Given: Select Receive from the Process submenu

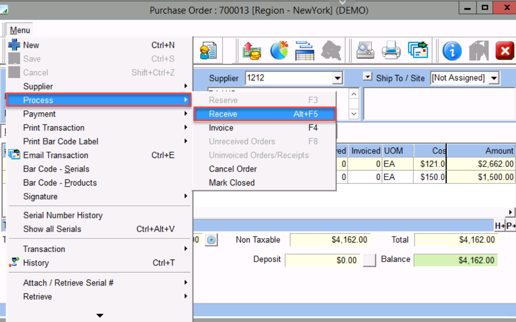Looking at the screenshot, I should coord(264,114).
